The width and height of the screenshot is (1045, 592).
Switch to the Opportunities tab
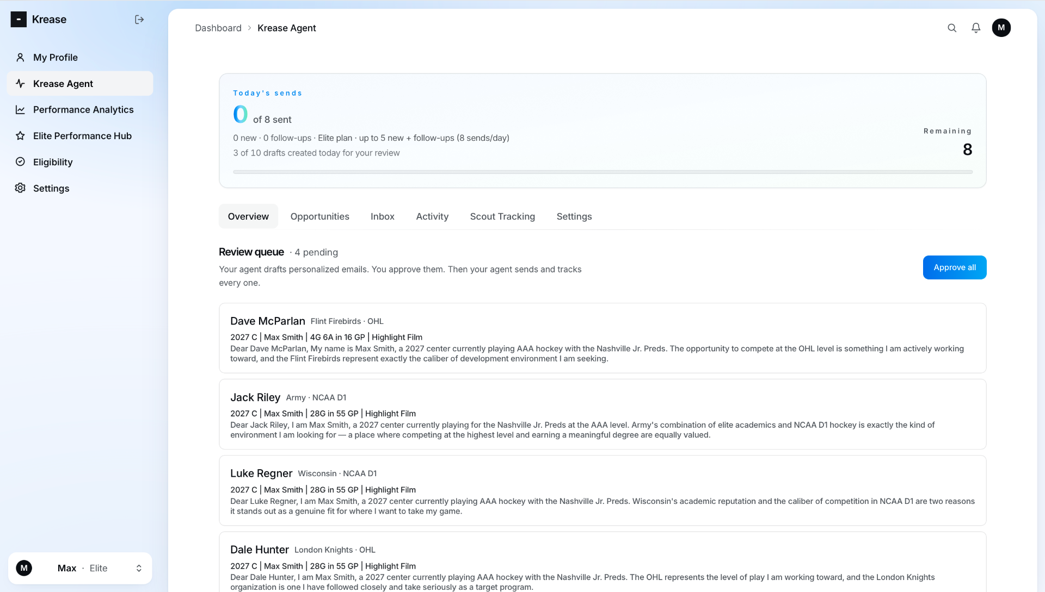319,216
